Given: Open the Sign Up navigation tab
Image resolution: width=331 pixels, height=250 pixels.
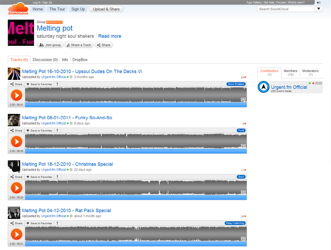Looking at the screenshot, I should point(78,9).
